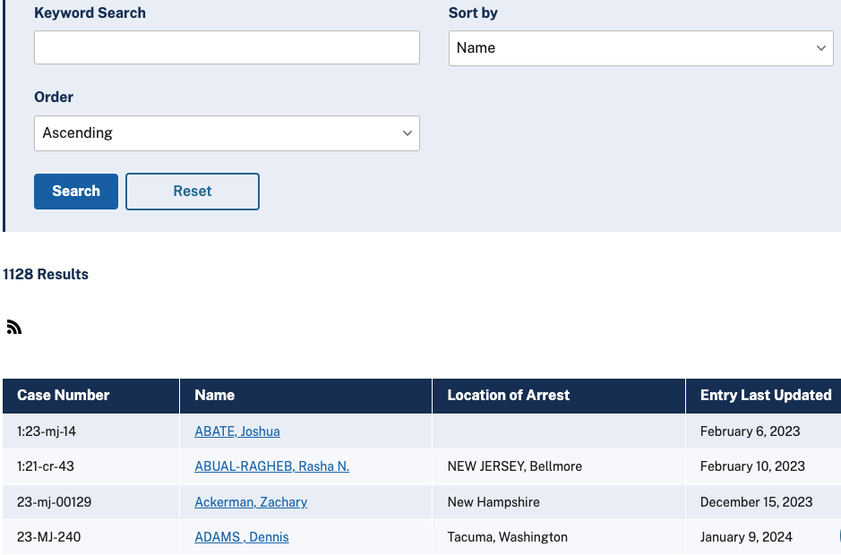Image resolution: width=841 pixels, height=555 pixels.
Task: Click the February 10, 2023 date cell
Action: click(x=763, y=466)
